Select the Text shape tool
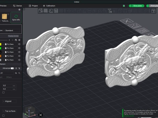The width and height of the screenshot is (158, 118). (110, 11)
